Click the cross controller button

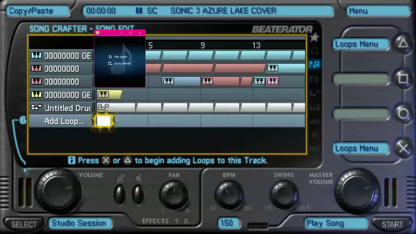pos(403,148)
